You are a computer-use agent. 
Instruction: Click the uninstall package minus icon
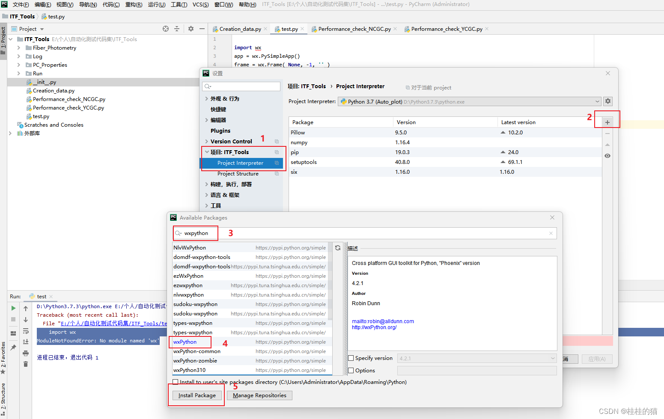(607, 134)
